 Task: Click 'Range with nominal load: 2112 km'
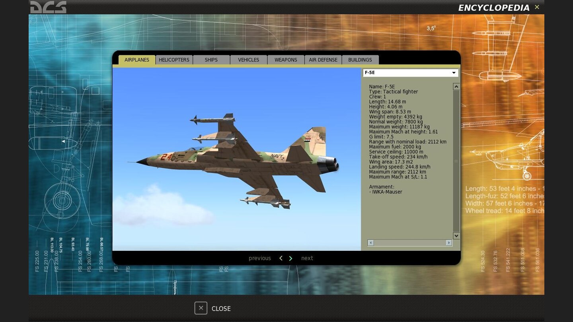(x=407, y=142)
